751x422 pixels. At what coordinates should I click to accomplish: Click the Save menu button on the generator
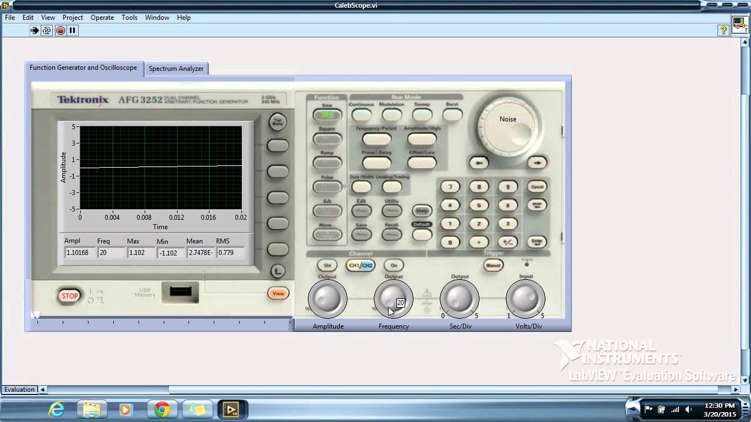(x=361, y=234)
